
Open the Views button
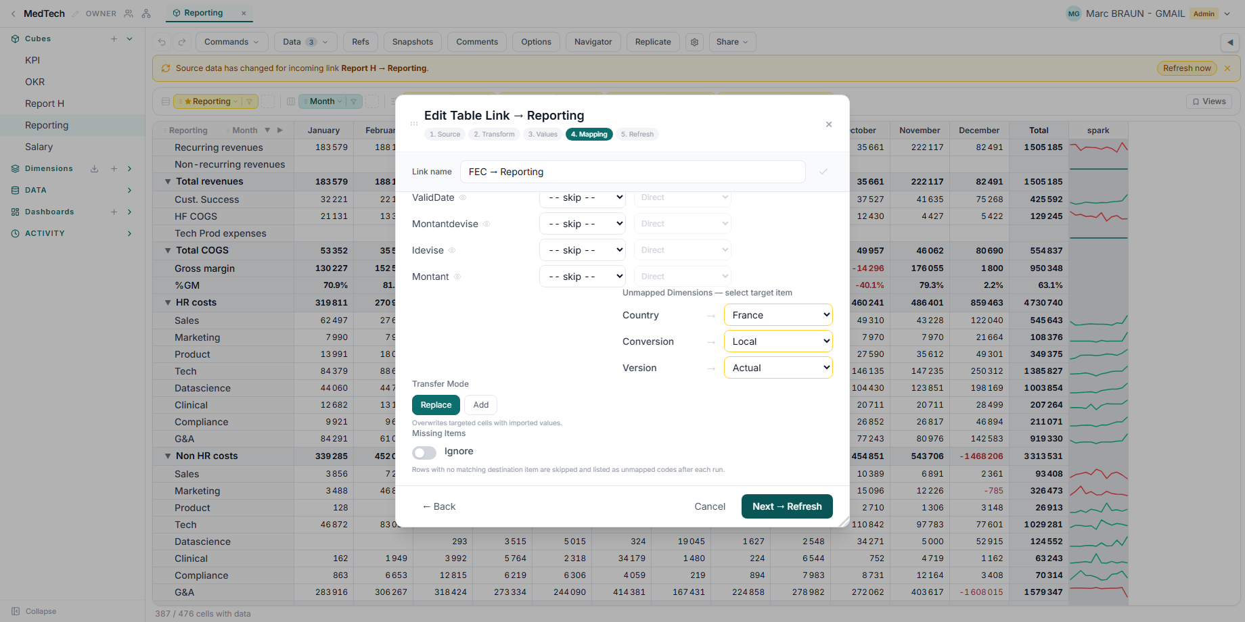[x=1209, y=101]
